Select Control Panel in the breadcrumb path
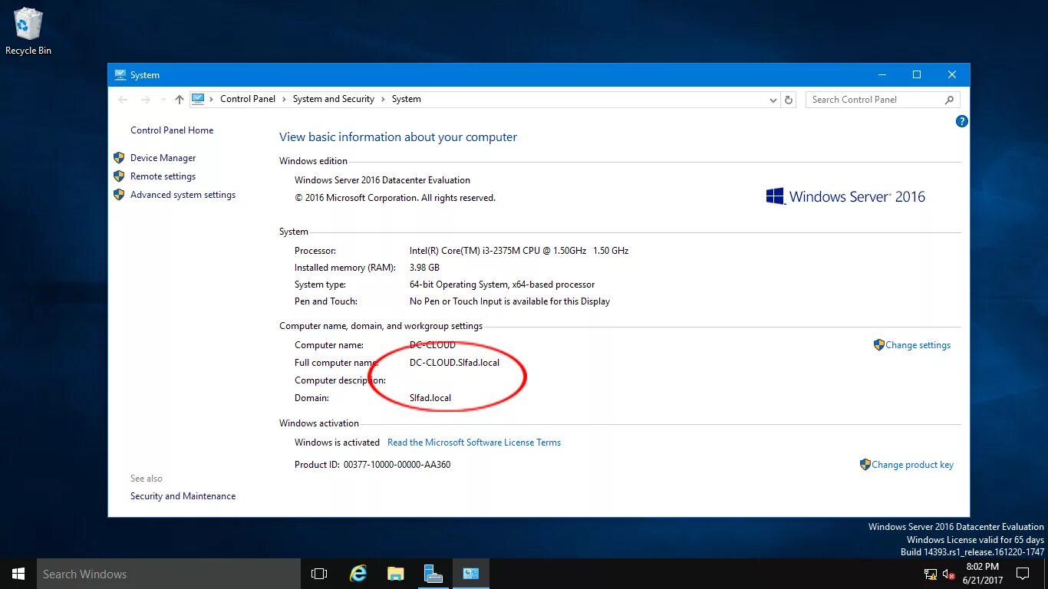The image size is (1048, 589). (x=247, y=99)
